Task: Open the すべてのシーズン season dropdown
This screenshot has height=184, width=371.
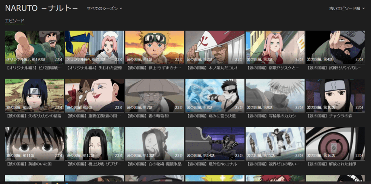Action: click(104, 8)
